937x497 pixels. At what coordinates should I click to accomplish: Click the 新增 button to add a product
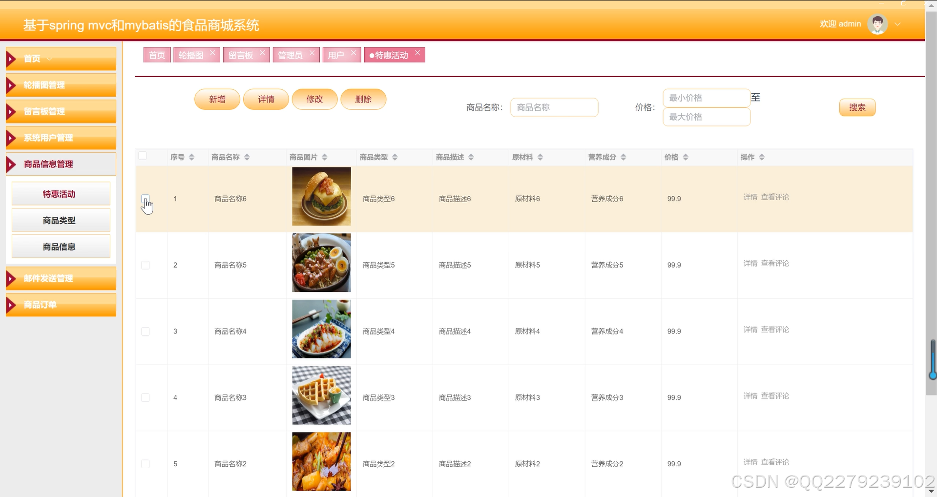217,99
